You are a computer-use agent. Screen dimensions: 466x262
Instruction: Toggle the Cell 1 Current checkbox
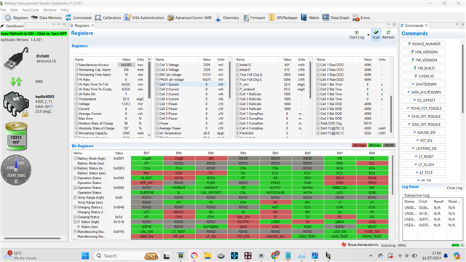tap(157, 84)
